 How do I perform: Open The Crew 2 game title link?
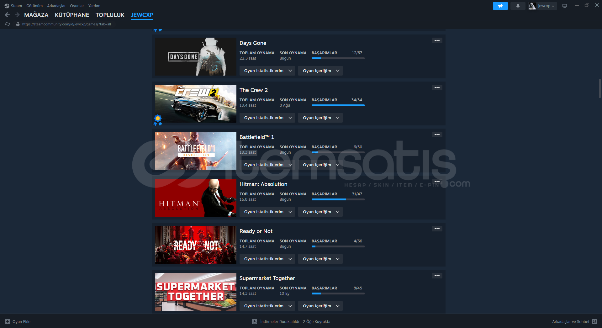[254, 90]
